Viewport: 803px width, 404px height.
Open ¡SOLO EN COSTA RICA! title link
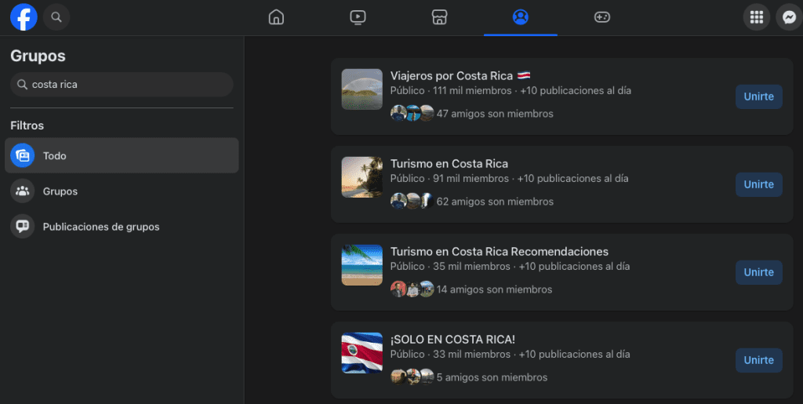[x=452, y=340]
